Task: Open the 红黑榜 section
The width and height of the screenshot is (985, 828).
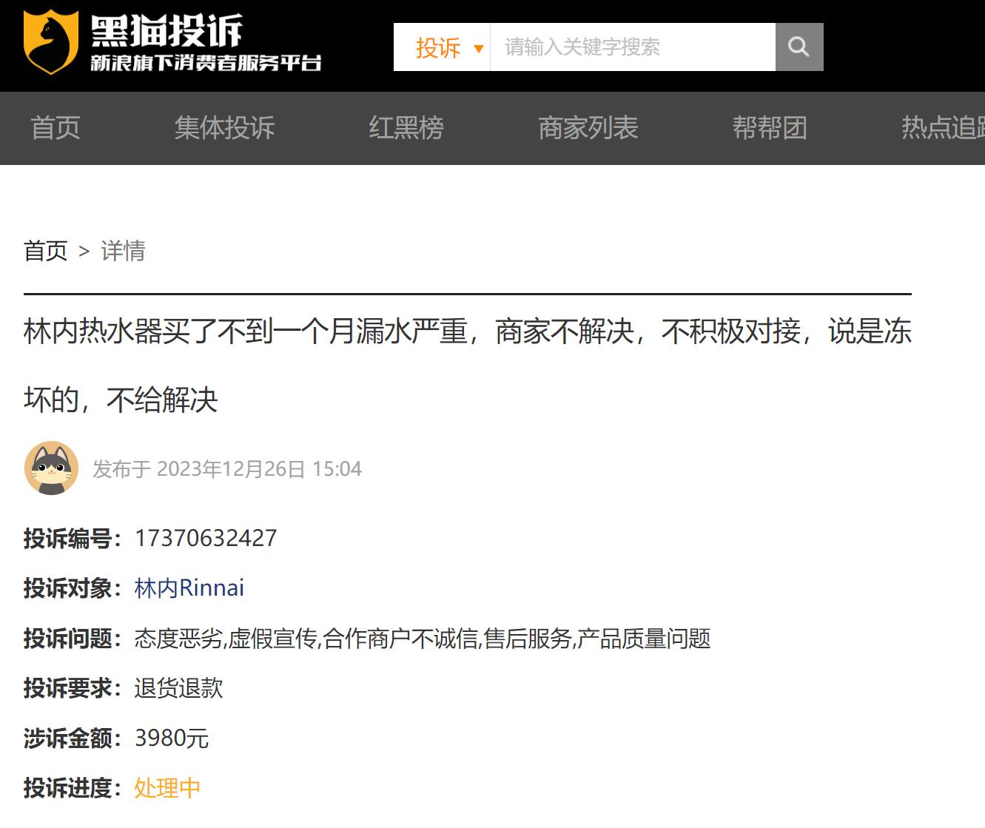Action: 406,127
